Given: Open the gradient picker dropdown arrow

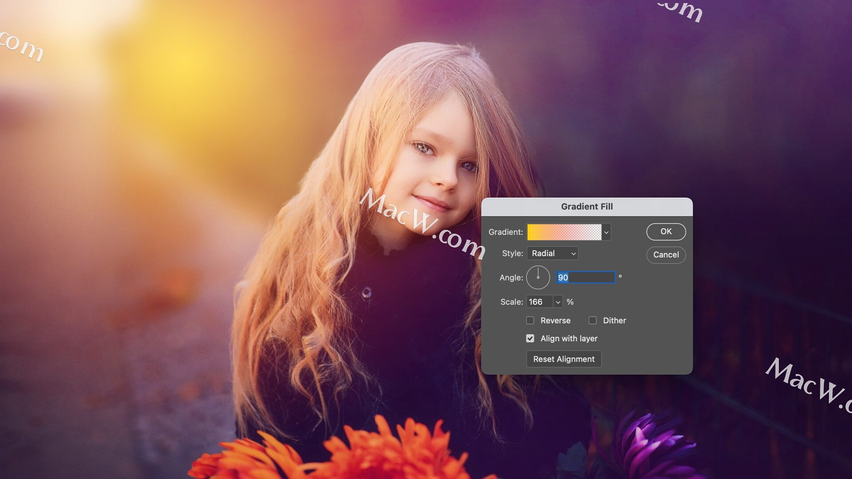Looking at the screenshot, I should 606,232.
